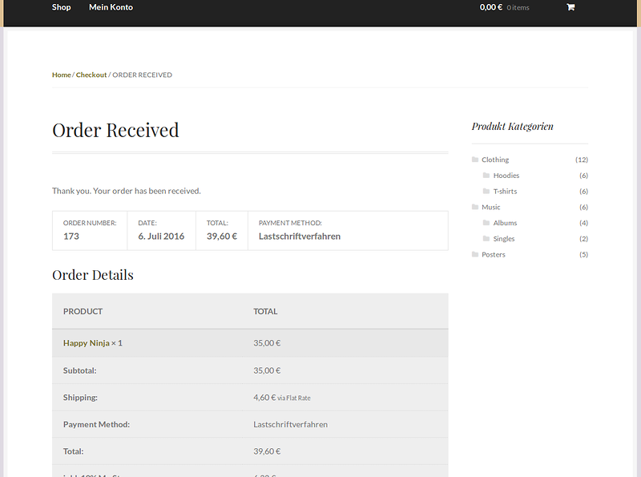Select the Hoodies subcategory
This screenshot has width=641, height=477.
tap(506, 176)
